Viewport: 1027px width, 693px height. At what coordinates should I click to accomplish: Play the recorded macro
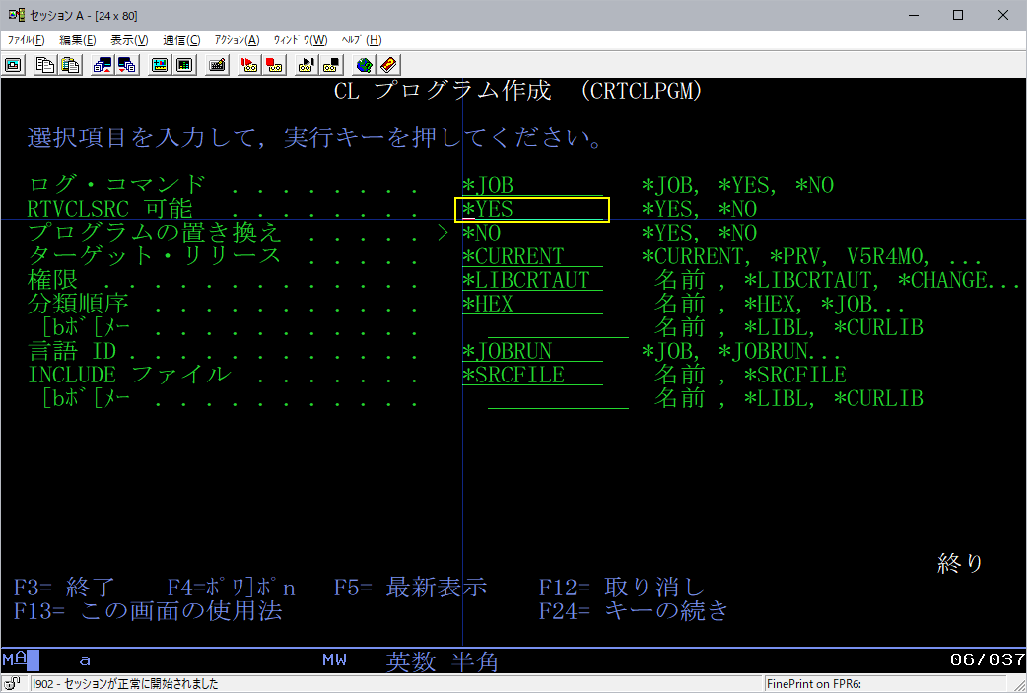[x=306, y=65]
